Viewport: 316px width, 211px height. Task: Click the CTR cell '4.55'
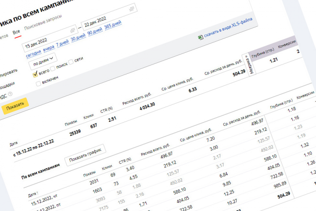tap(133, 178)
